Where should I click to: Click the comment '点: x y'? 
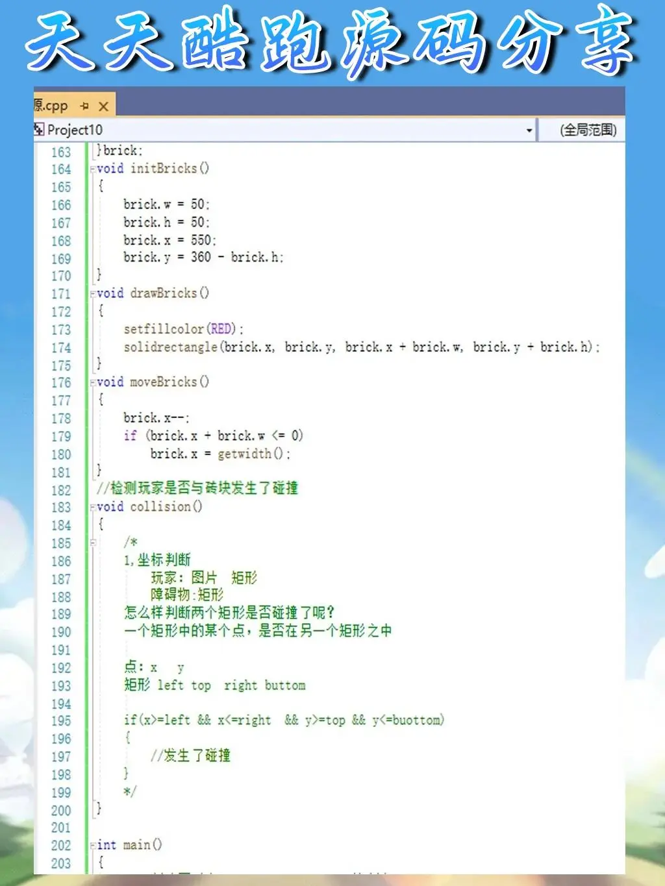(154, 667)
